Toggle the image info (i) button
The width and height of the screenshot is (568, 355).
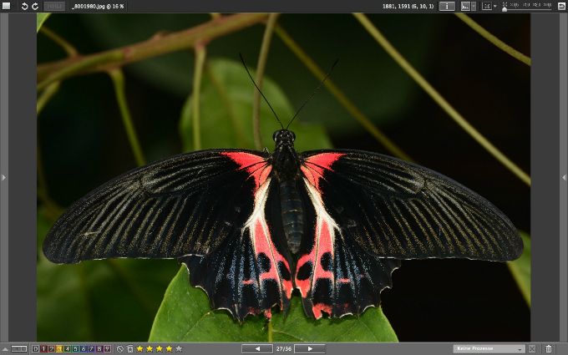click(x=447, y=6)
